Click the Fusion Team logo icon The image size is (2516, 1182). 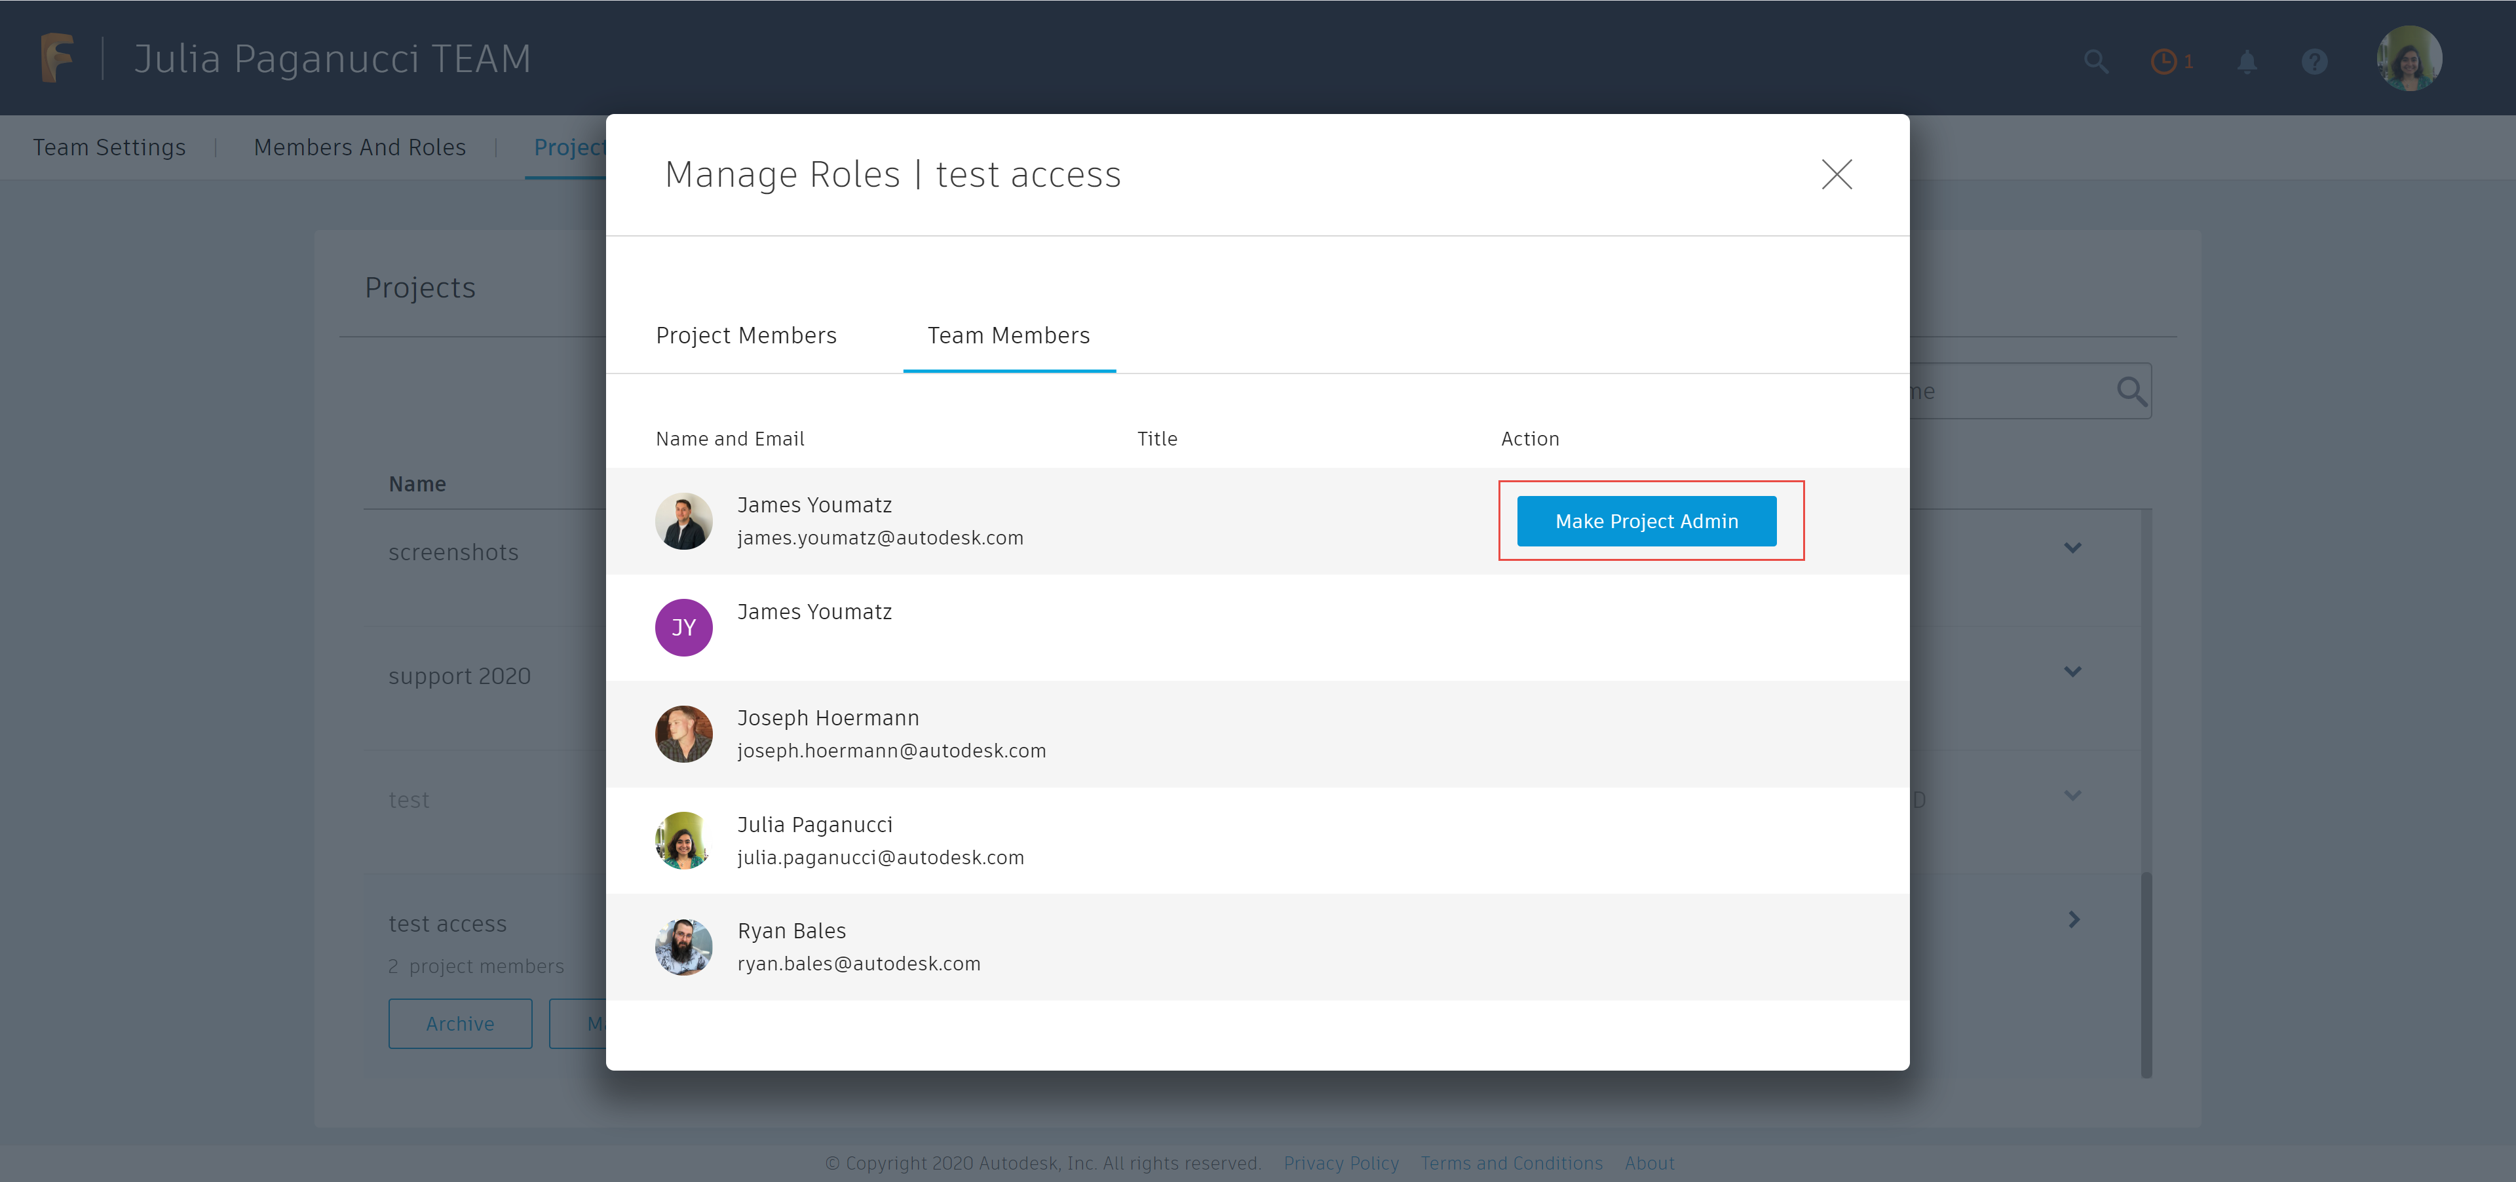[x=56, y=58]
